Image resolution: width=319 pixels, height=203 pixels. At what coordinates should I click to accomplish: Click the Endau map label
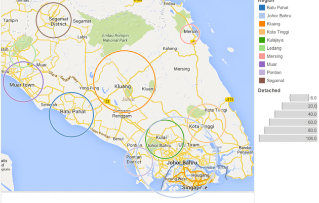coord(169,4)
